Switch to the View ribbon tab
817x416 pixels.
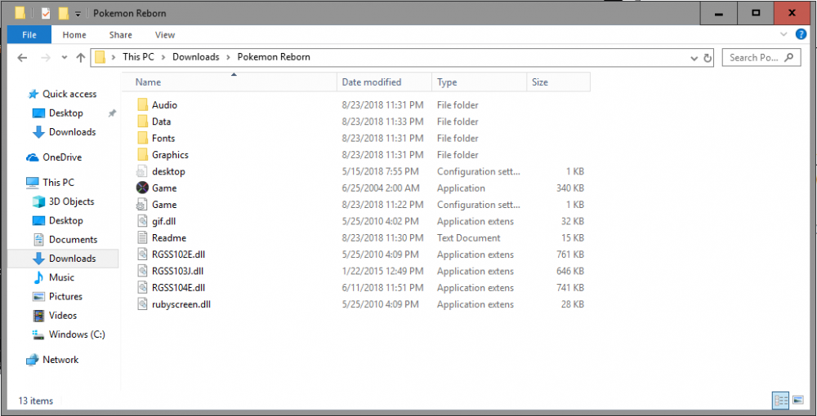click(x=165, y=35)
